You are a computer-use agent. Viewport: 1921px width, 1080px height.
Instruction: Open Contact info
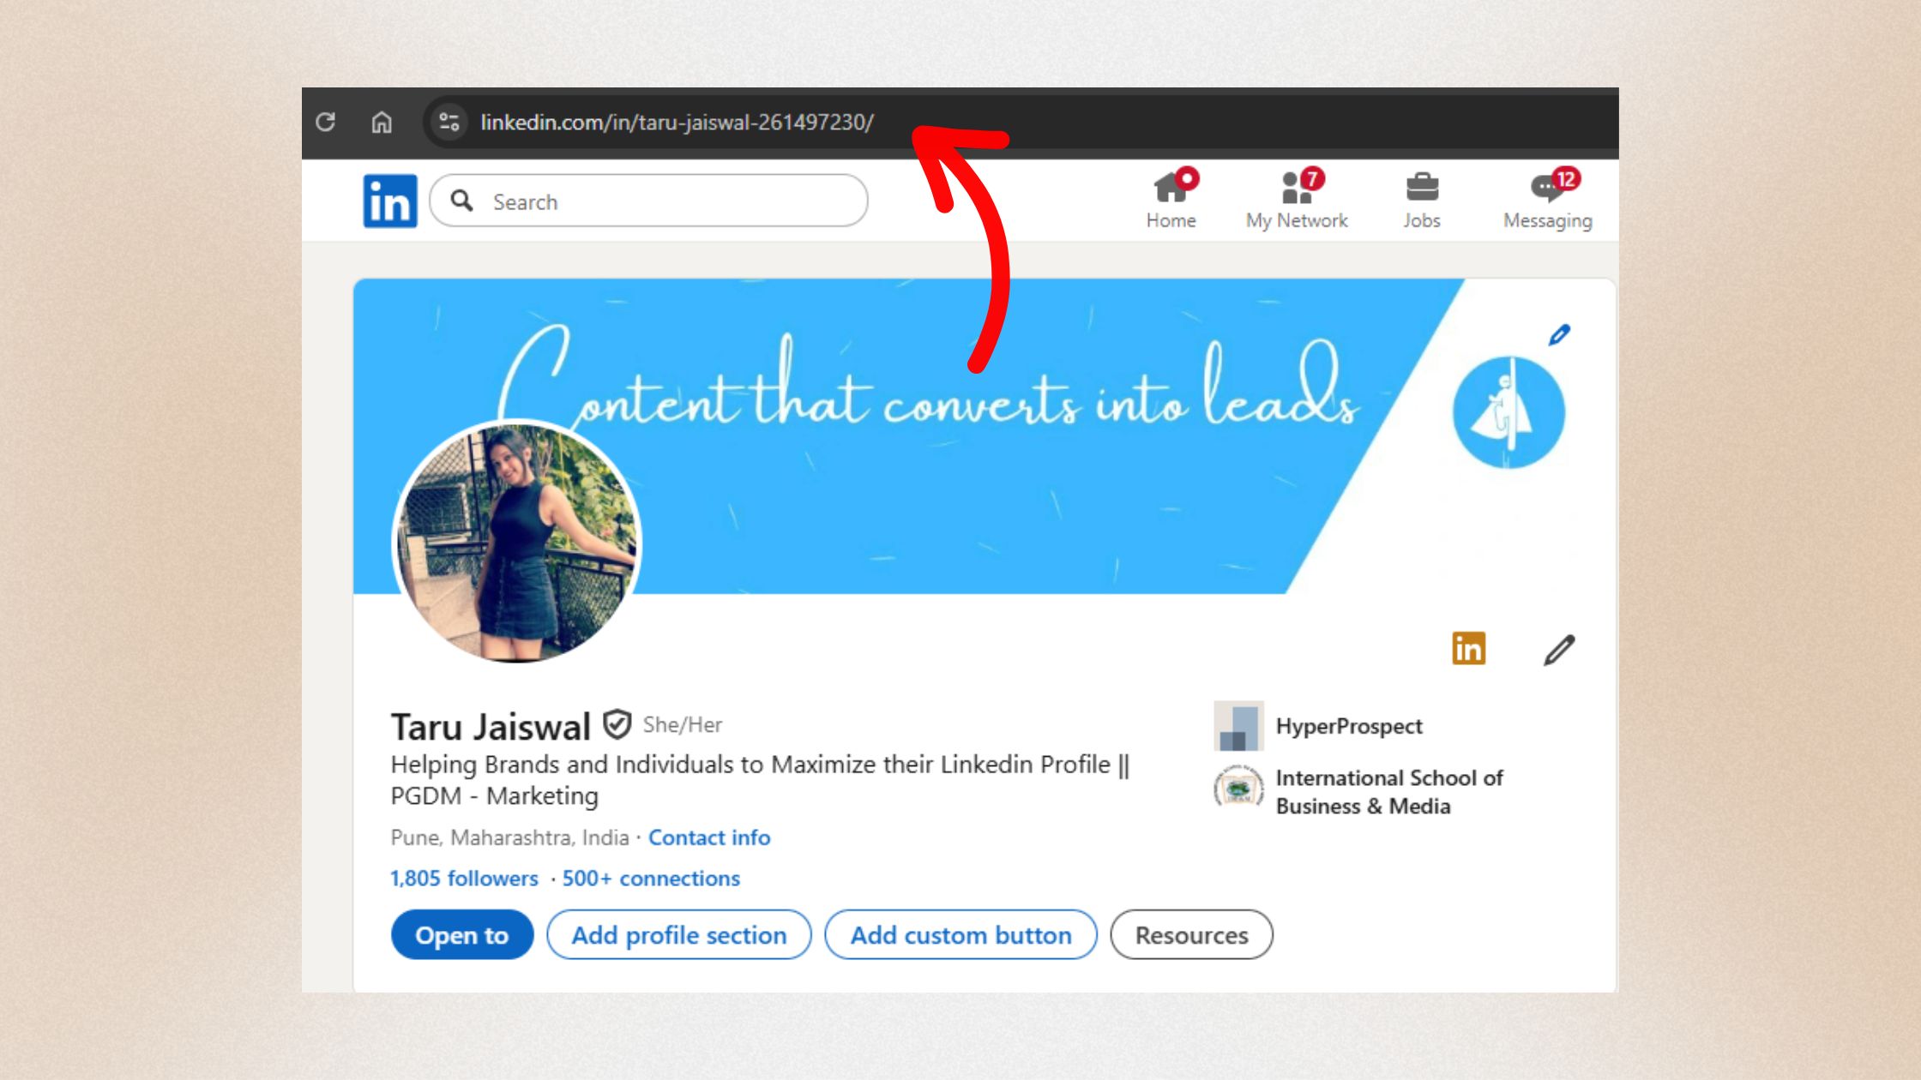pos(709,837)
